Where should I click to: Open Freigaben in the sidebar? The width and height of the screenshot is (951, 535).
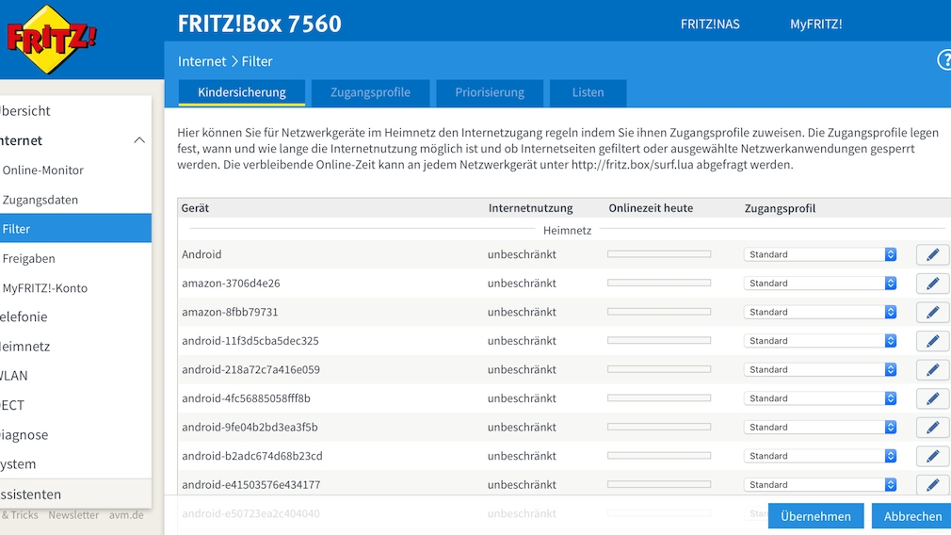tap(28, 258)
